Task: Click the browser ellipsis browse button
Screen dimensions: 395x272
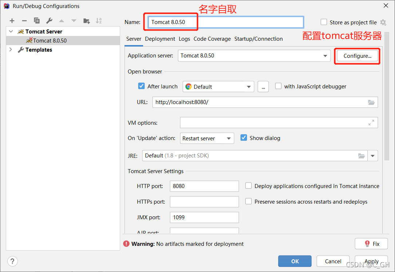Action: point(263,87)
